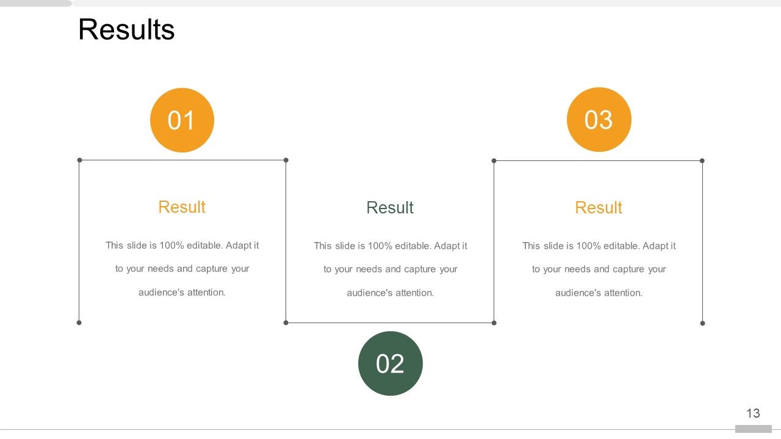
Task: Click the slide number 13
Action: click(x=753, y=413)
